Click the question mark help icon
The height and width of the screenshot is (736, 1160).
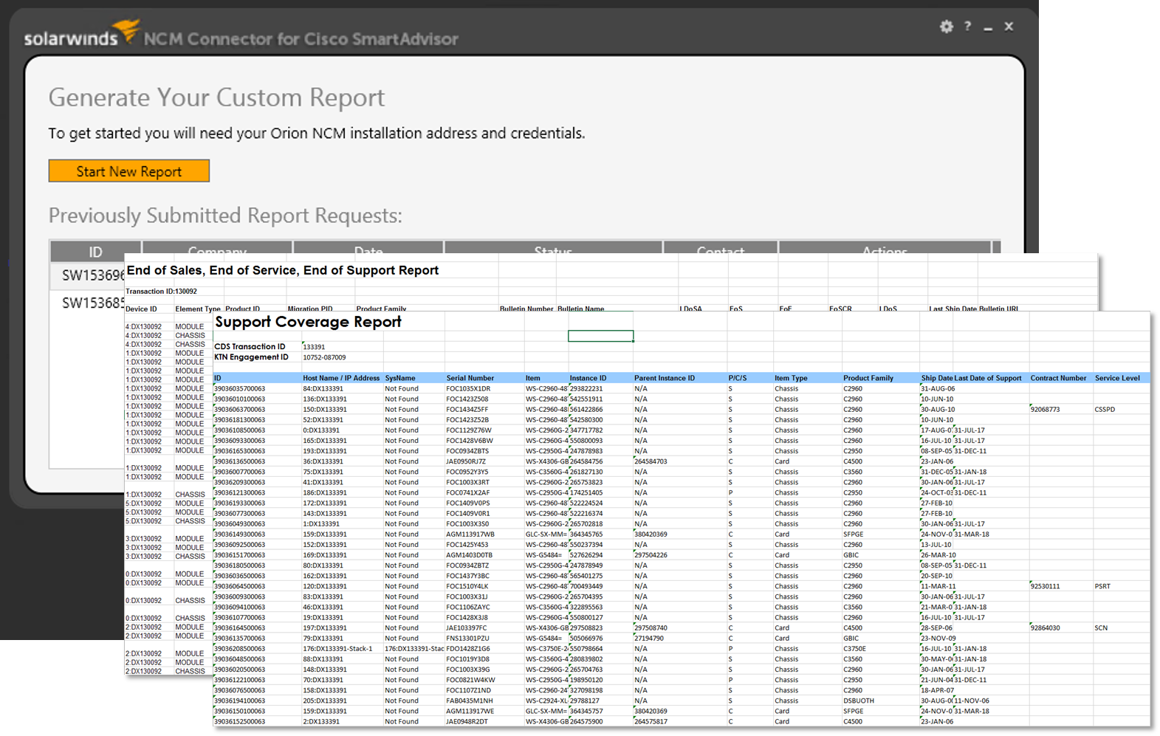pos(967,27)
